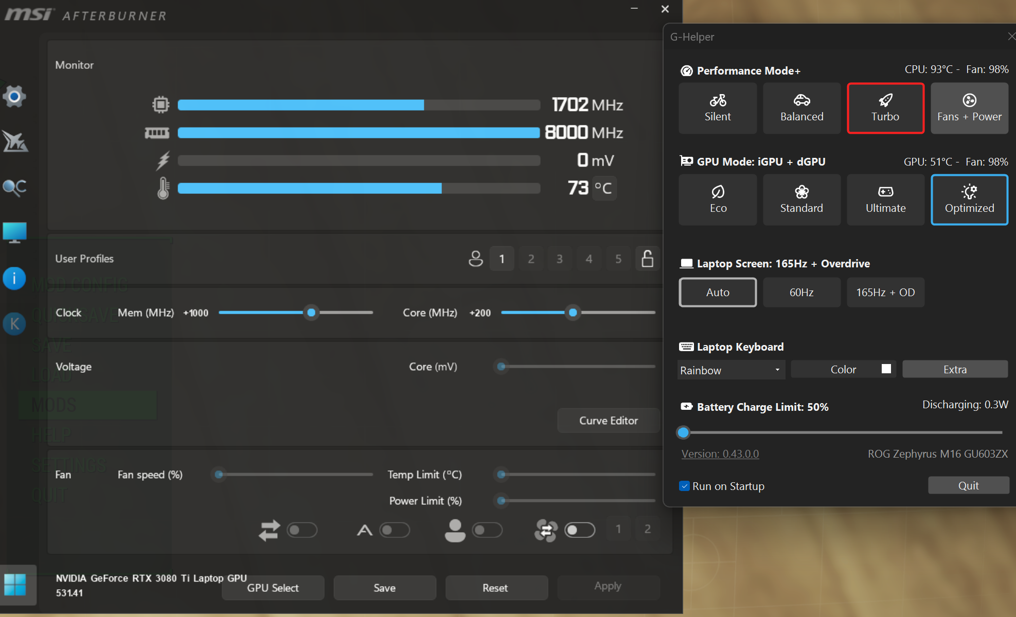Select Turbo performance mode
This screenshot has width=1016, height=617.
pyautogui.click(x=885, y=108)
